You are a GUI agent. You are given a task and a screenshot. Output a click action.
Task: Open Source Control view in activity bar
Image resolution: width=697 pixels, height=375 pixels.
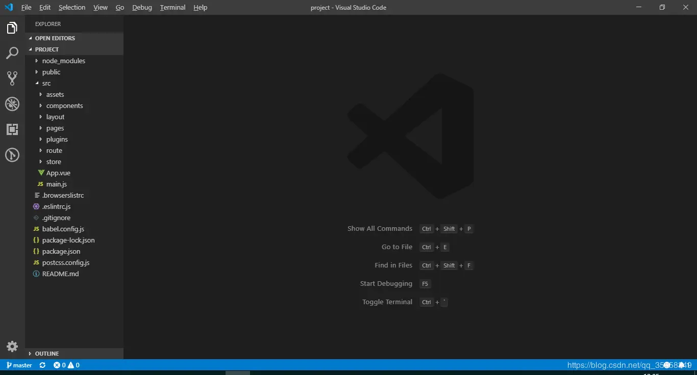pyautogui.click(x=12, y=78)
